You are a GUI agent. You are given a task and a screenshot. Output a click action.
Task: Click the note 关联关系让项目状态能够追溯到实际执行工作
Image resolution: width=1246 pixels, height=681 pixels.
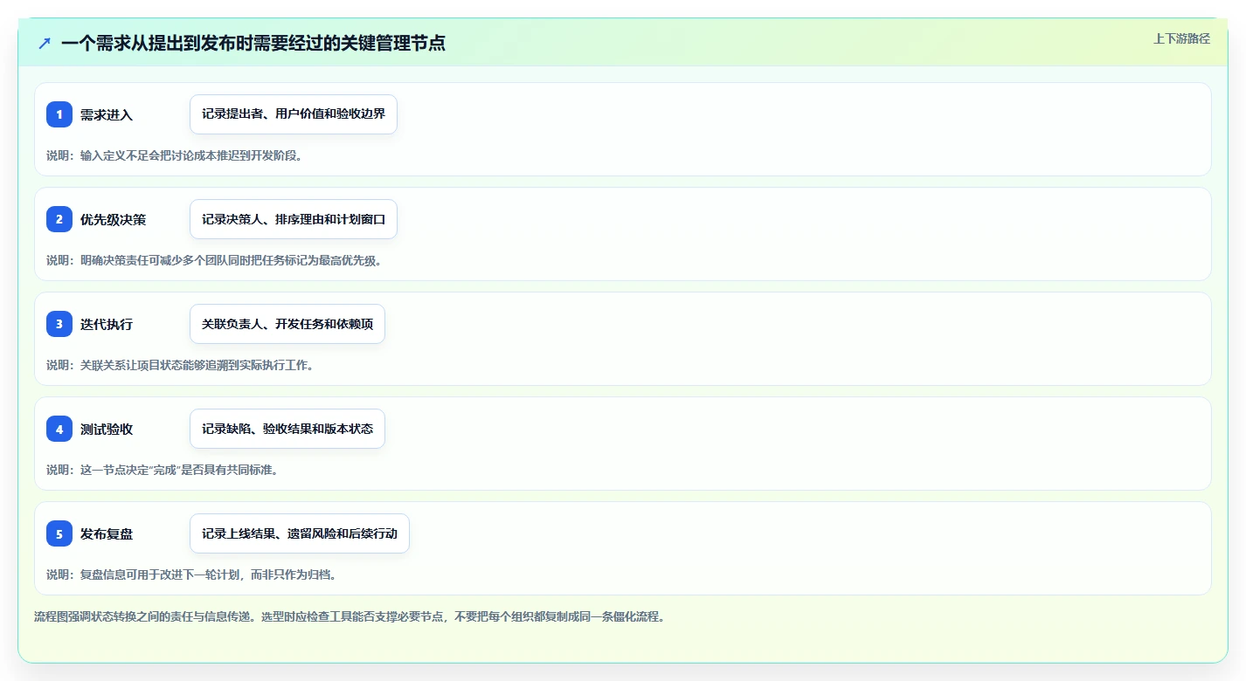(180, 365)
